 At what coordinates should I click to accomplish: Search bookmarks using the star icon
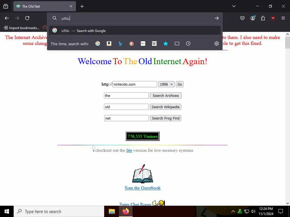tap(165, 44)
